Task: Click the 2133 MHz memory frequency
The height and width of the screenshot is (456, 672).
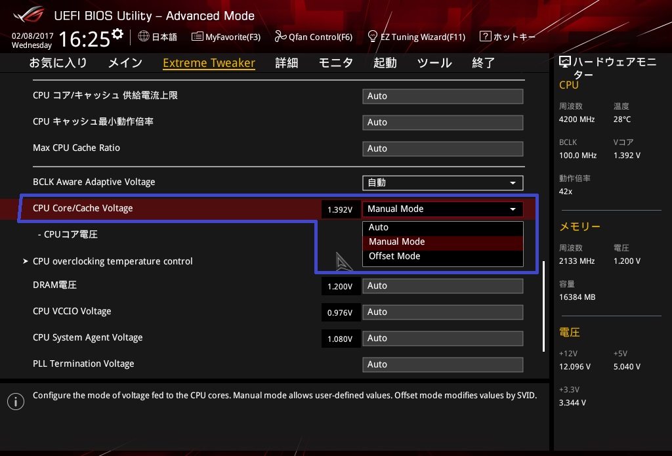Action: [x=576, y=261]
